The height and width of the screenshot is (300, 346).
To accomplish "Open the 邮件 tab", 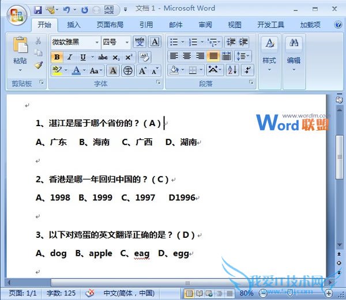I will tap(176, 25).
